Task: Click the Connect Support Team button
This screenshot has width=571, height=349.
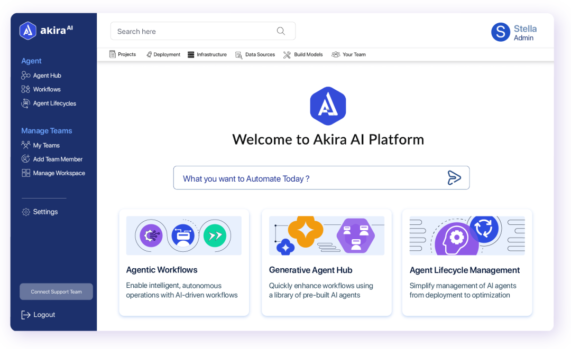Action: click(x=56, y=291)
